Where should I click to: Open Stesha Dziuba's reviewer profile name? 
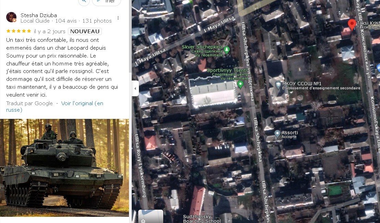coord(39,15)
